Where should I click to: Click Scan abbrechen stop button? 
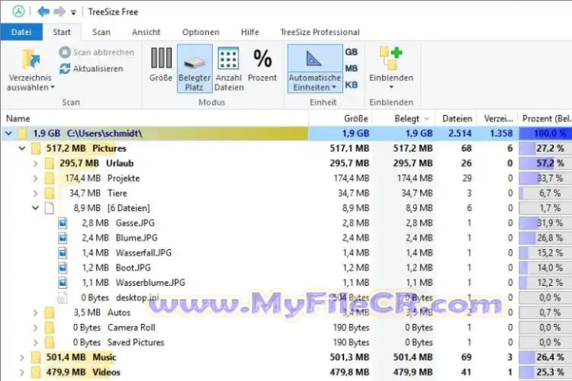(97, 52)
